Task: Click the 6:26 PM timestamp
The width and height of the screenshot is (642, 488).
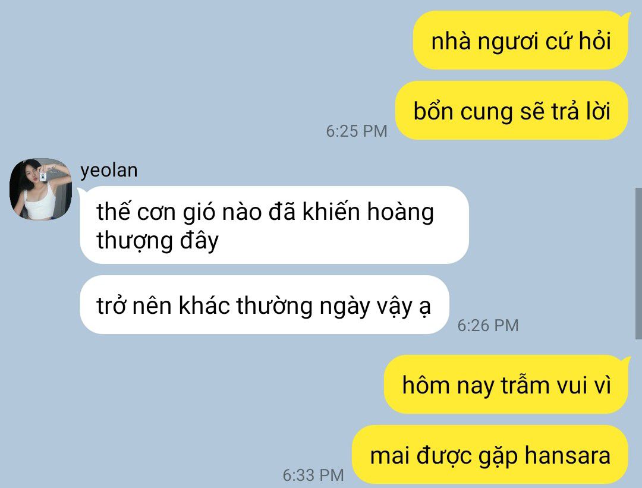Action: point(487,326)
